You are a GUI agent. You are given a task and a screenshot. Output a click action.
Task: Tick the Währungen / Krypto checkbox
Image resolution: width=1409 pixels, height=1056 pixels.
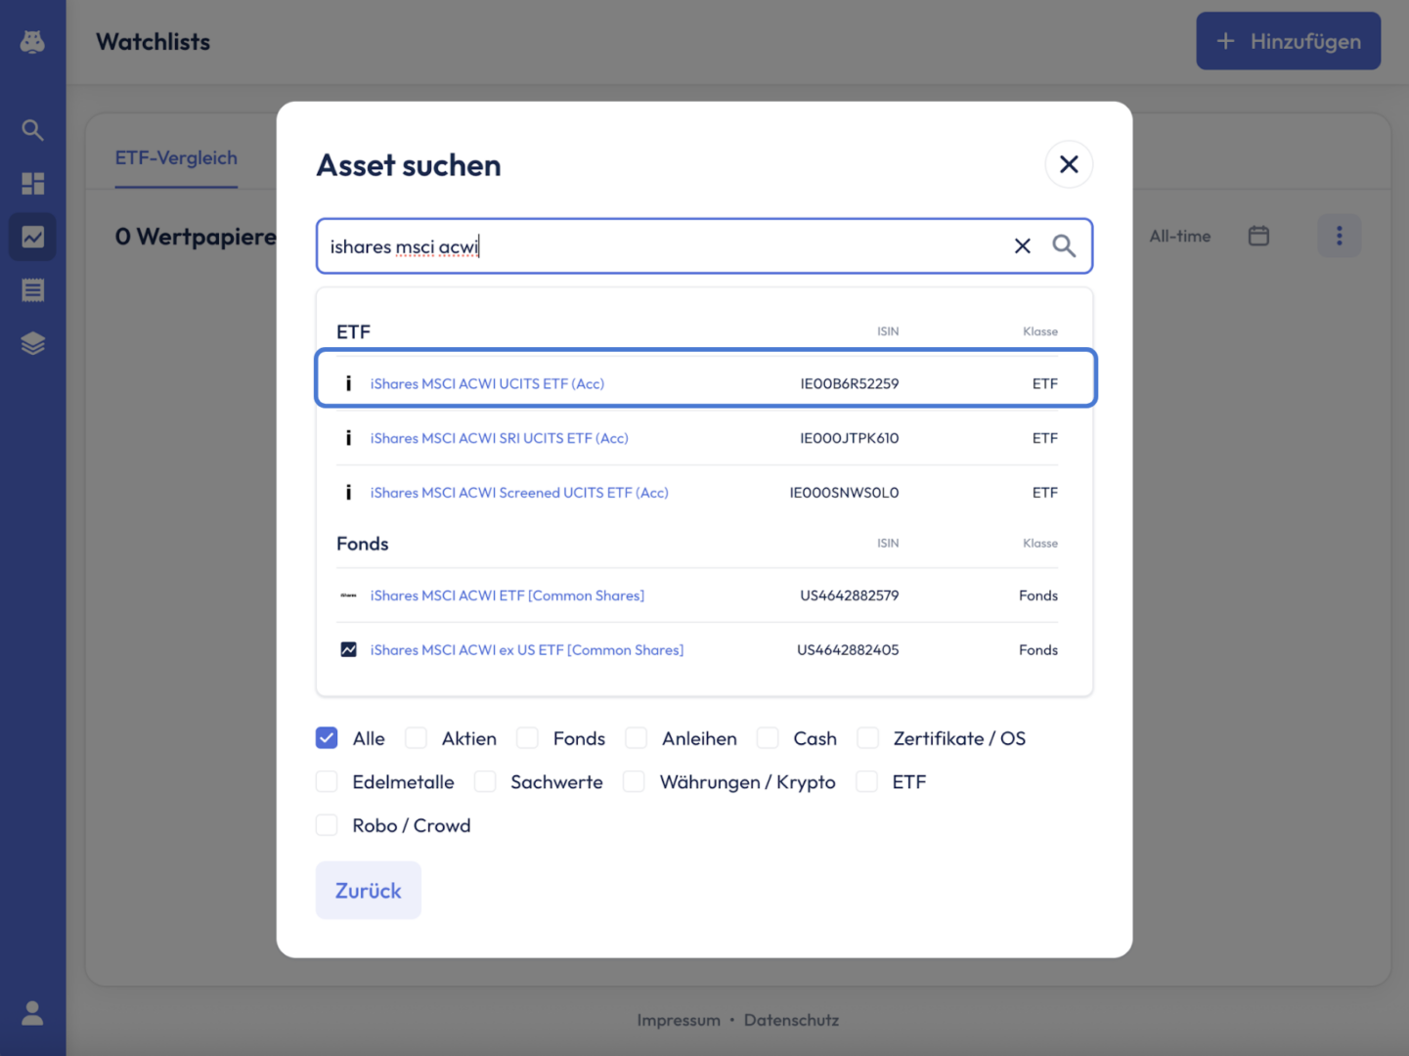tap(634, 782)
